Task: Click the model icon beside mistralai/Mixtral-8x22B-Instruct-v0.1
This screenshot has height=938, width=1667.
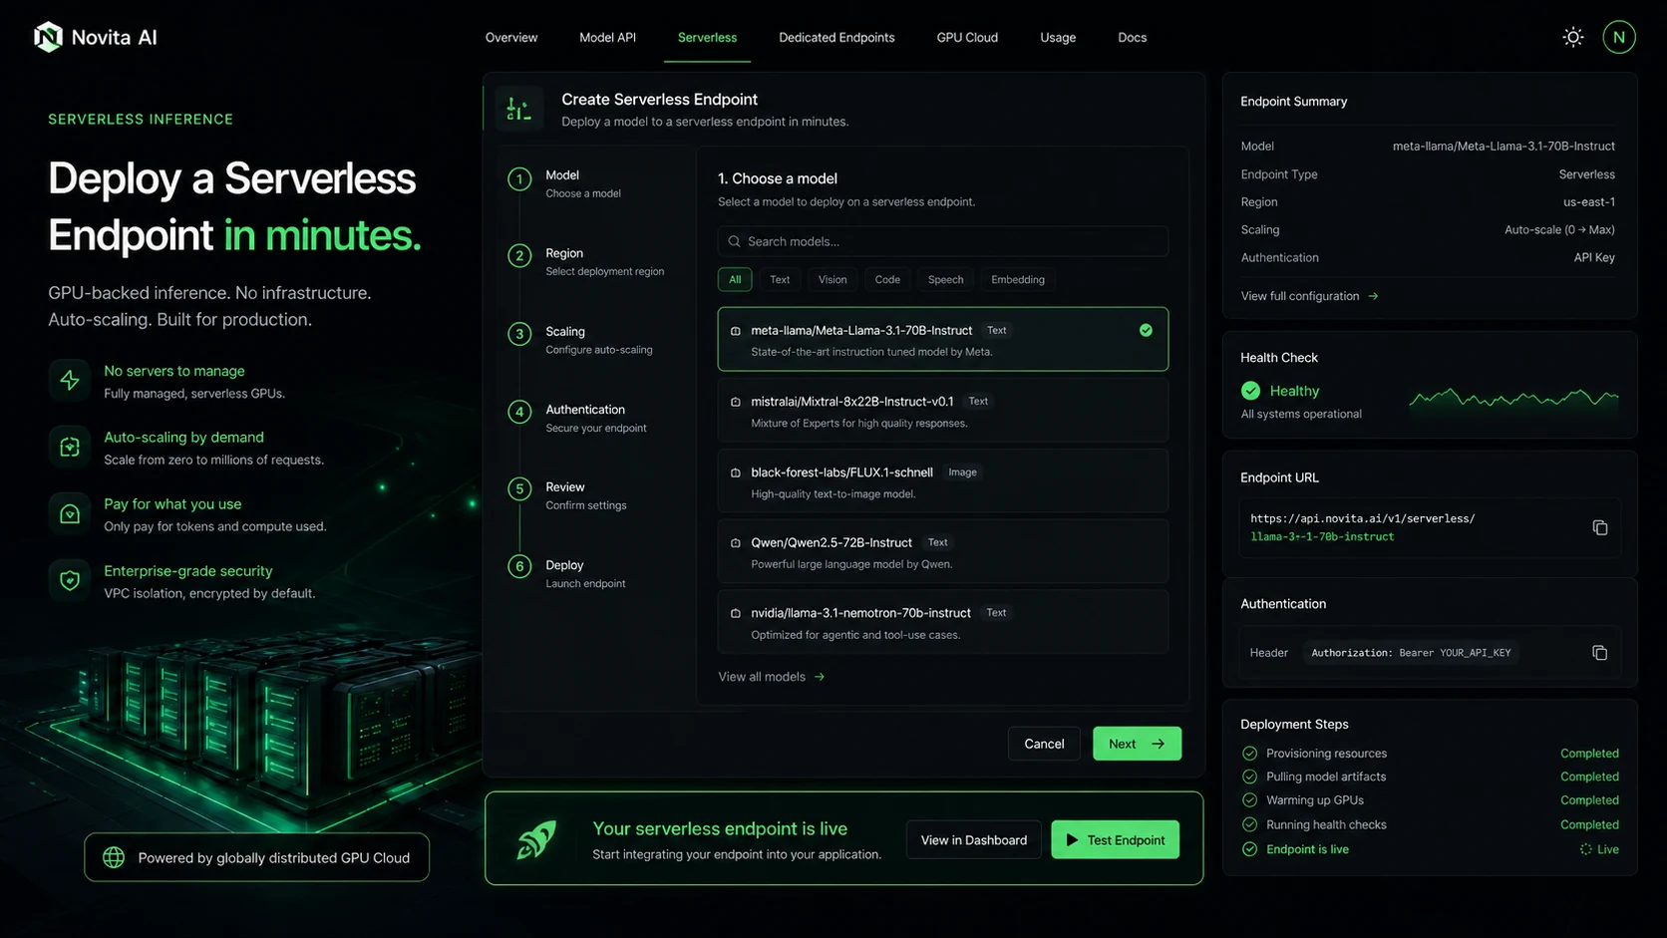Action: point(736,402)
